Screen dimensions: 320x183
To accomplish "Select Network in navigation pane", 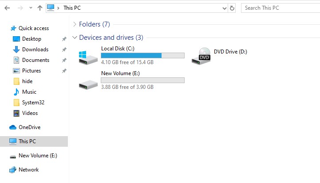I will pyautogui.click(x=28, y=170).
